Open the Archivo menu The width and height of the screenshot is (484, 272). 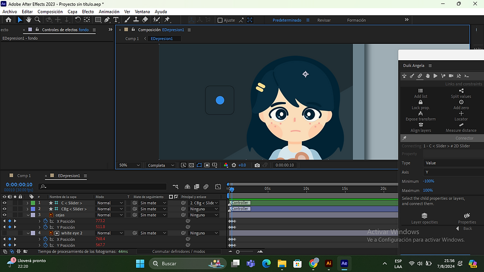(9, 12)
